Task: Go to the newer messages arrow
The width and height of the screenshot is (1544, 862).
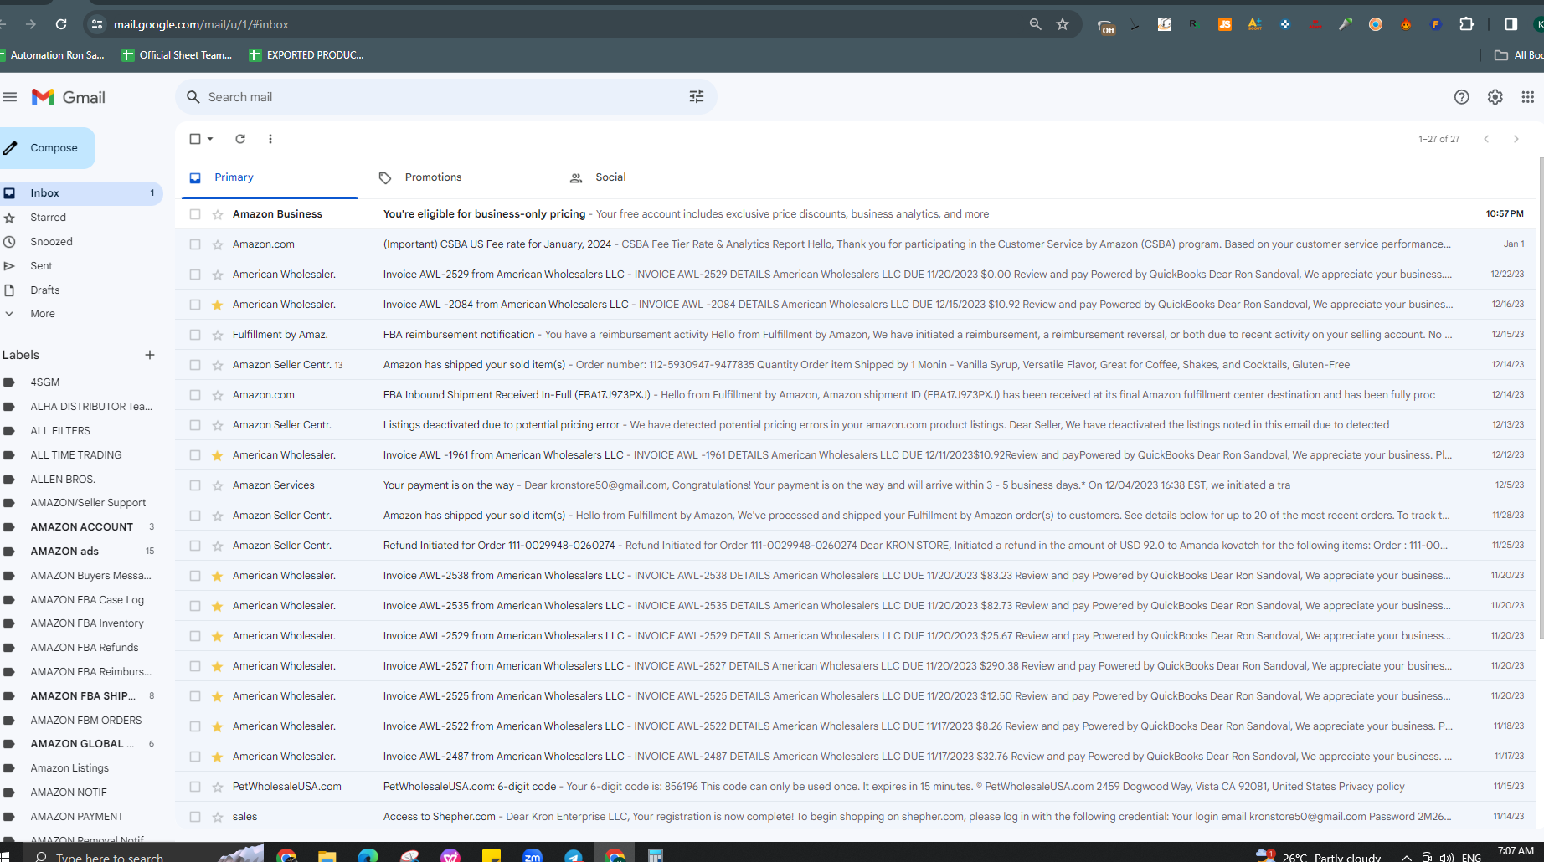Action: 1486,139
